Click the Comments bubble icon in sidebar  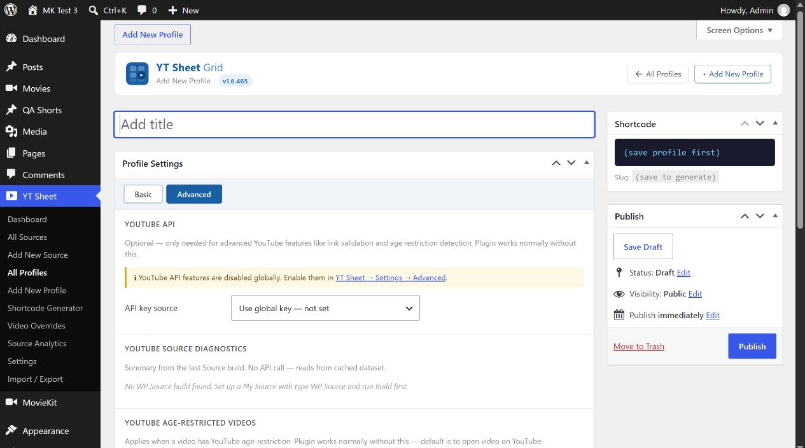[11, 175]
